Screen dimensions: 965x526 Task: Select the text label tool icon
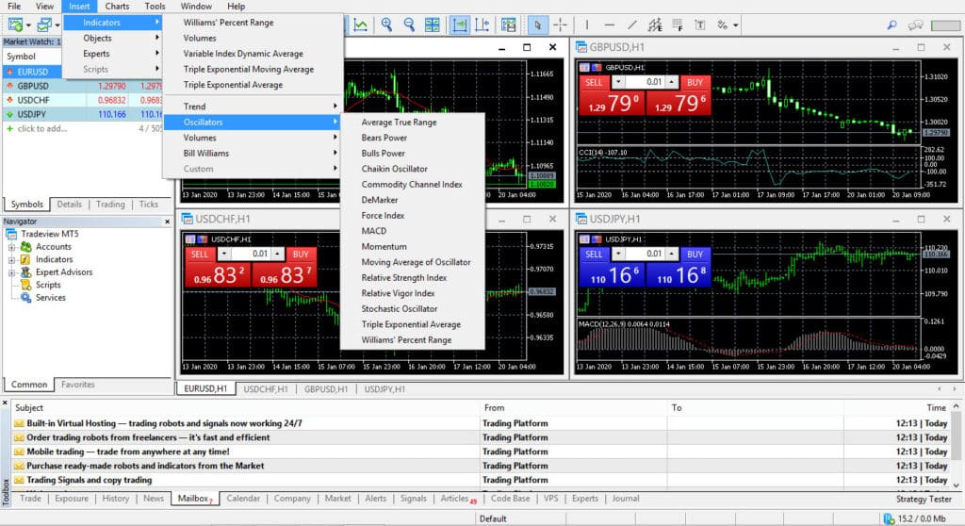point(701,25)
